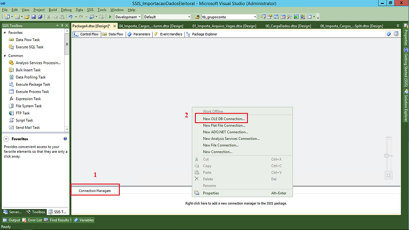
Task: Open the Command Window toolbar icon
Action: (x=309, y=17)
